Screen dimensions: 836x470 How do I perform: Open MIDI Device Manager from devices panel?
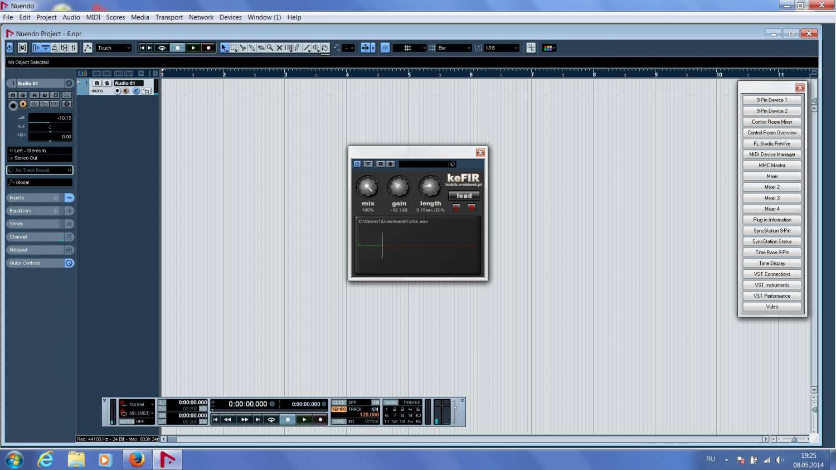772,154
